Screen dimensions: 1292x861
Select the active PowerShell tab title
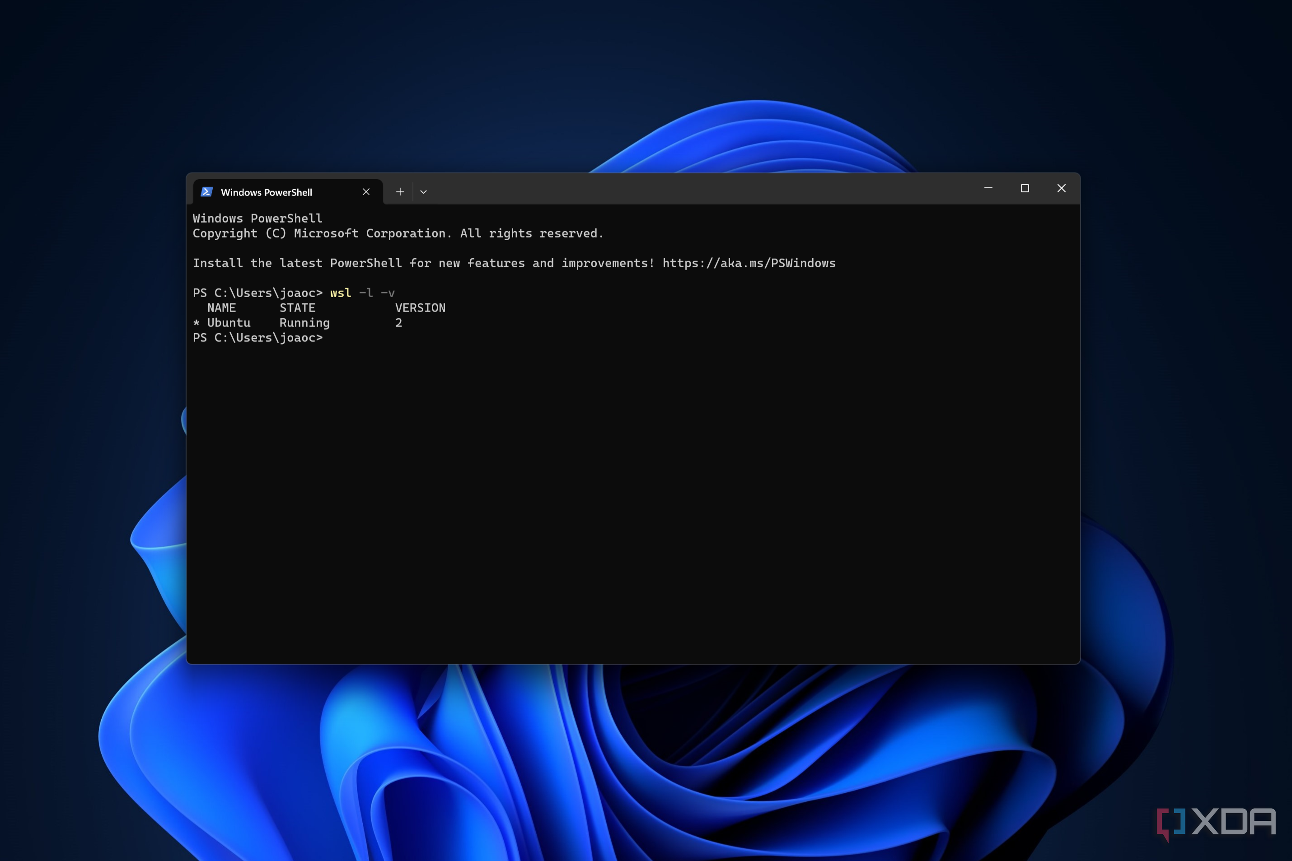(267, 191)
